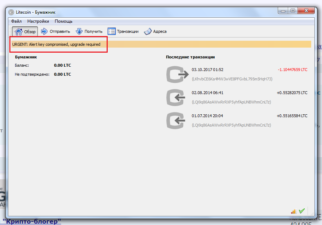Click the Баланс 0.00 LTC value
This screenshot has height=225, width=322.
[x=62, y=65]
